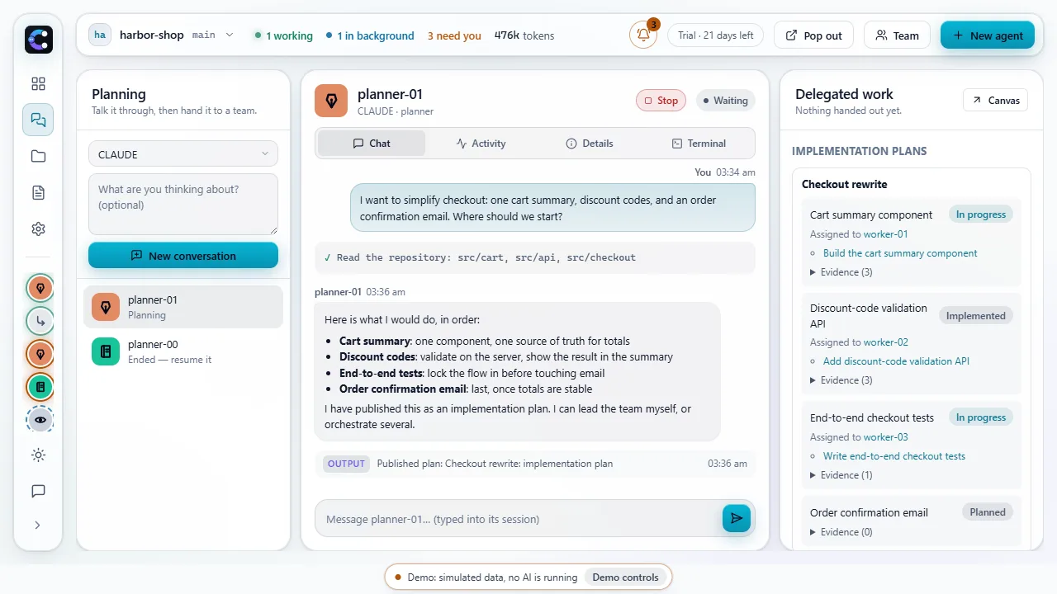Click the Waiting status pill
Viewport: 1057px width, 594px height.
click(724, 101)
